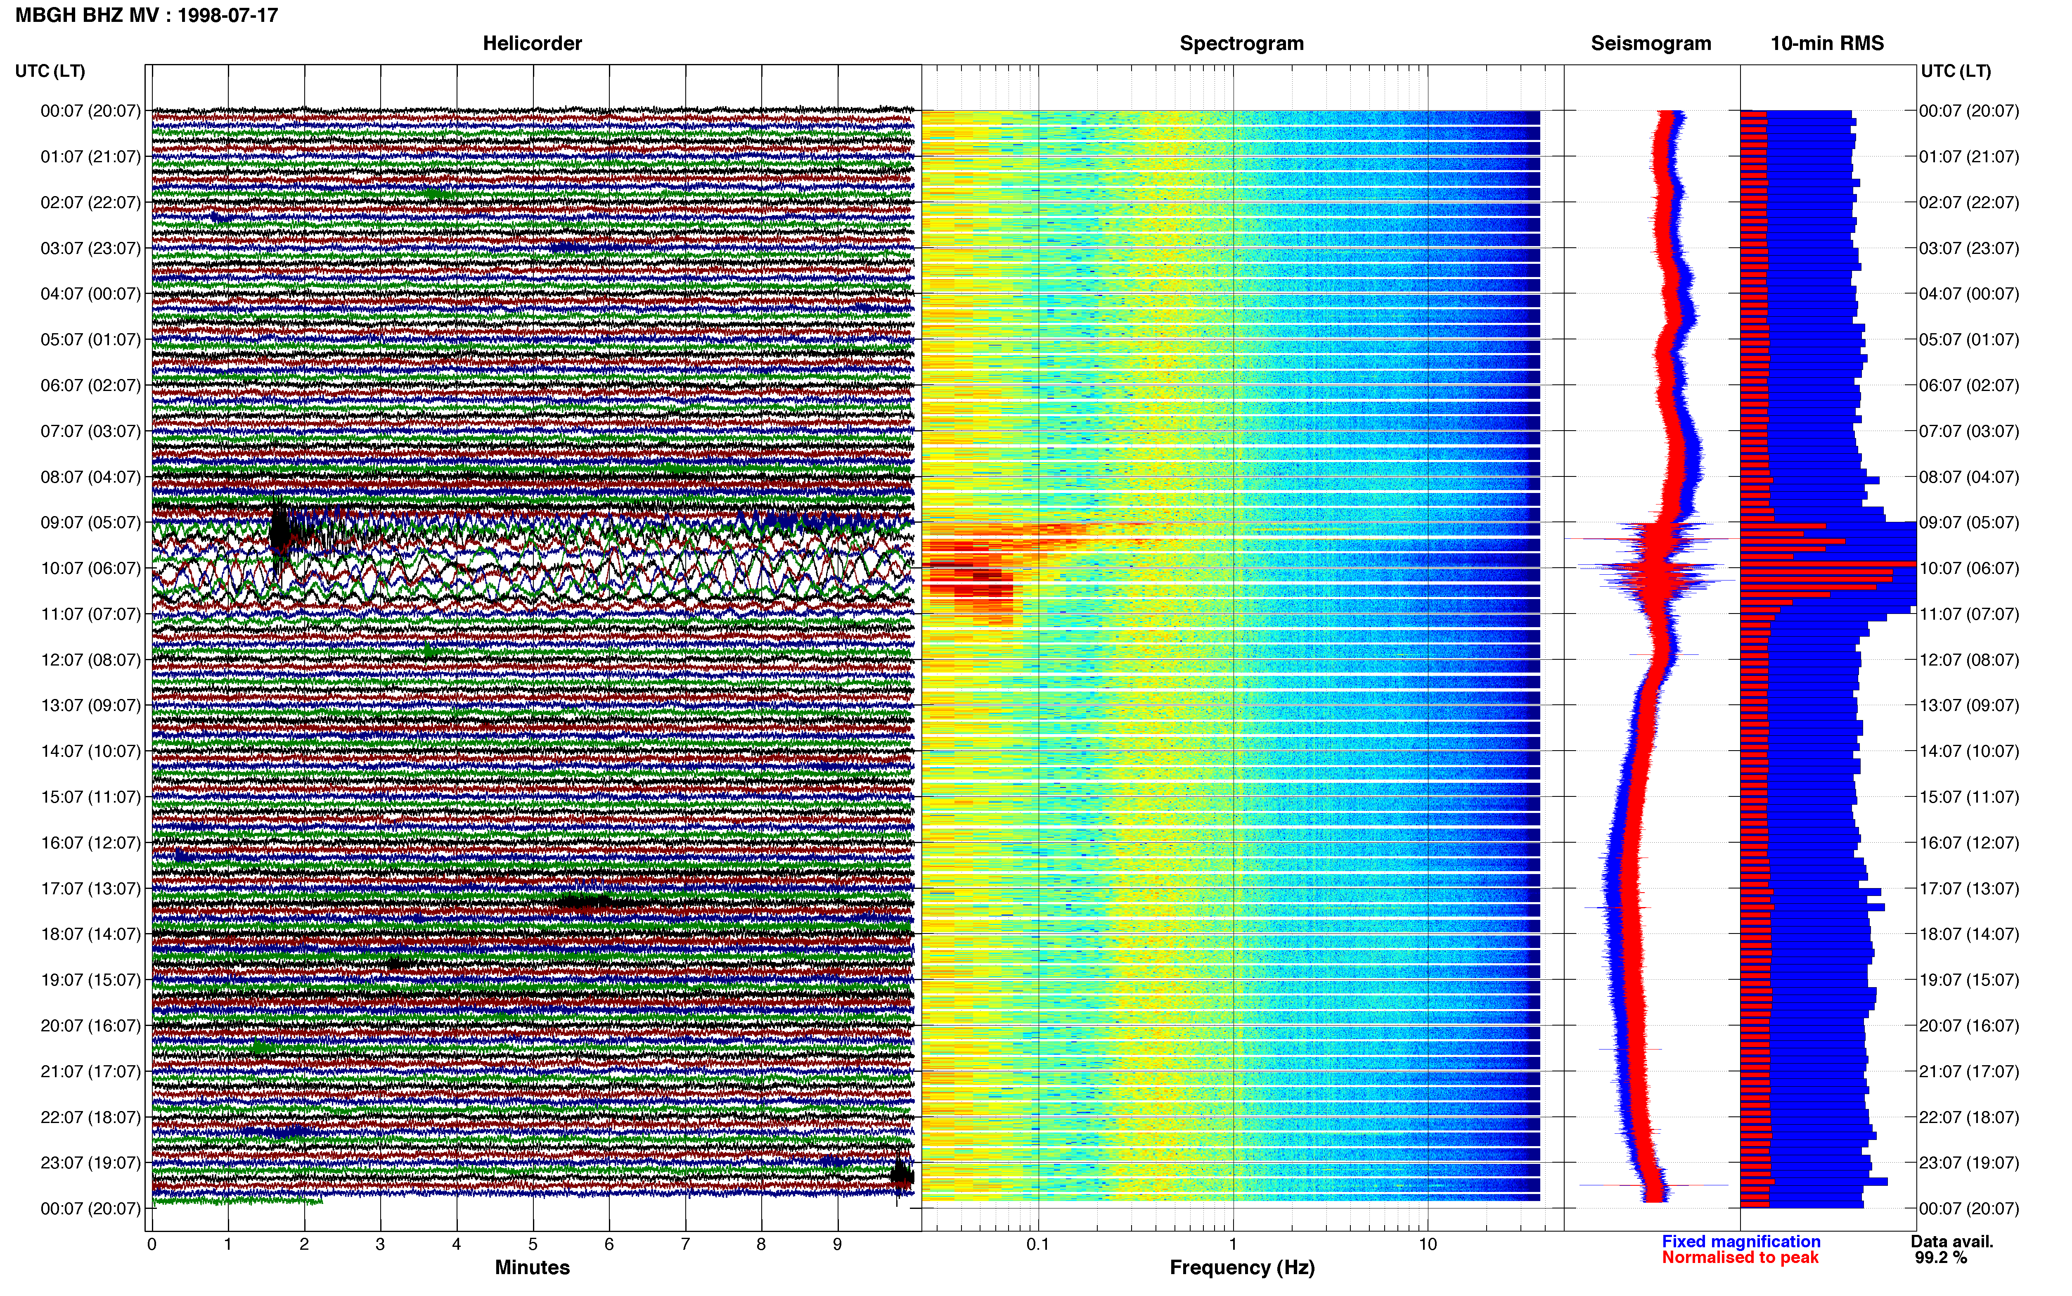Click the 'Seismogram' panel heading

tap(1650, 43)
